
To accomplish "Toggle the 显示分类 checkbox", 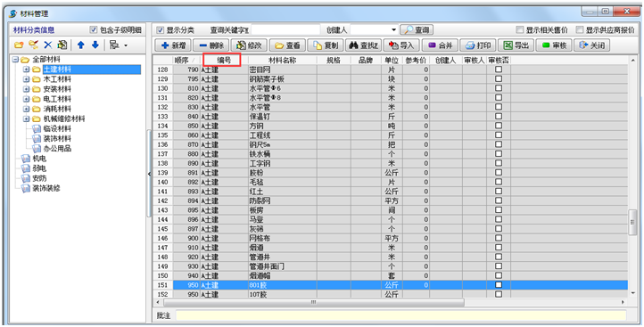I will point(161,30).
